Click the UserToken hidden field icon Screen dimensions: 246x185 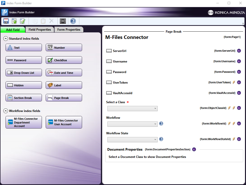coord(109,82)
